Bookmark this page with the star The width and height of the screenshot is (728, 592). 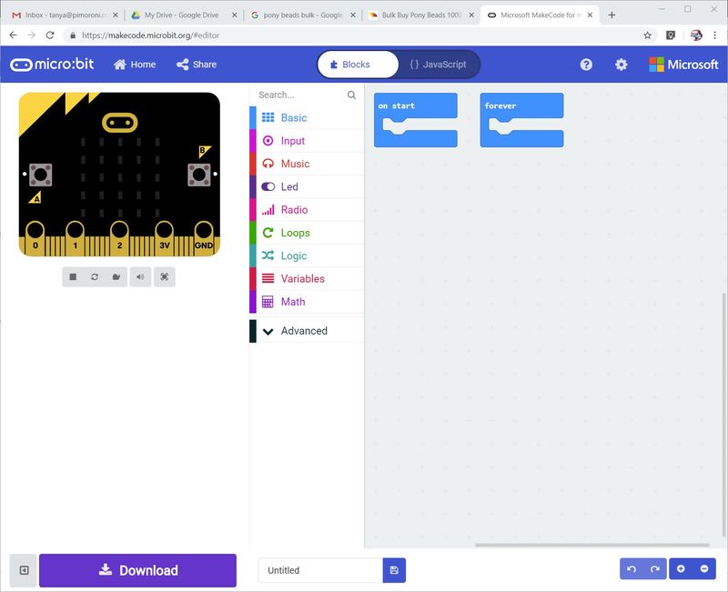point(647,35)
